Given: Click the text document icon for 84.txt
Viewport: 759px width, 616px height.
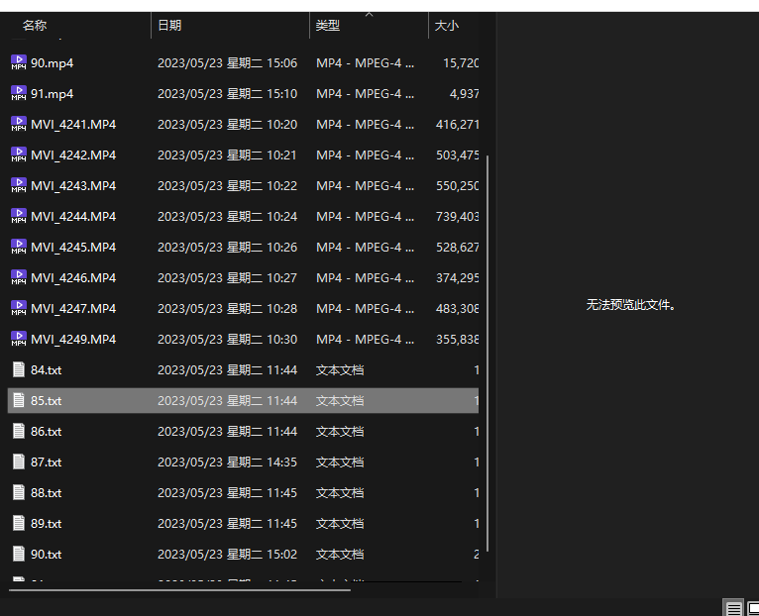Looking at the screenshot, I should coord(19,369).
